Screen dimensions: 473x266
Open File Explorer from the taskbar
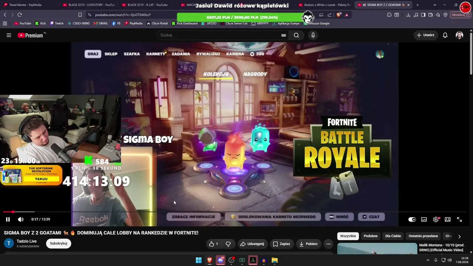275,260
